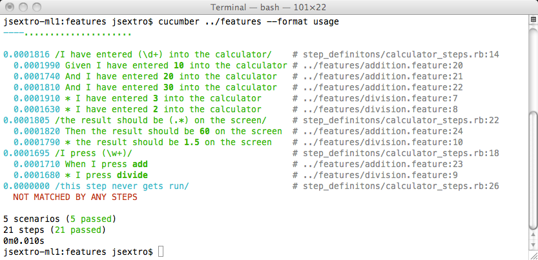Click the '21 steps (21 passed)' summary
Viewport: 538px width, 260px height.
pyautogui.click(x=54, y=230)
